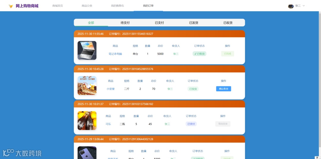Switch to the 已收货 tab
Image resolution: width=321 pixels, height=159 pixels.
(x=228, y=23)
